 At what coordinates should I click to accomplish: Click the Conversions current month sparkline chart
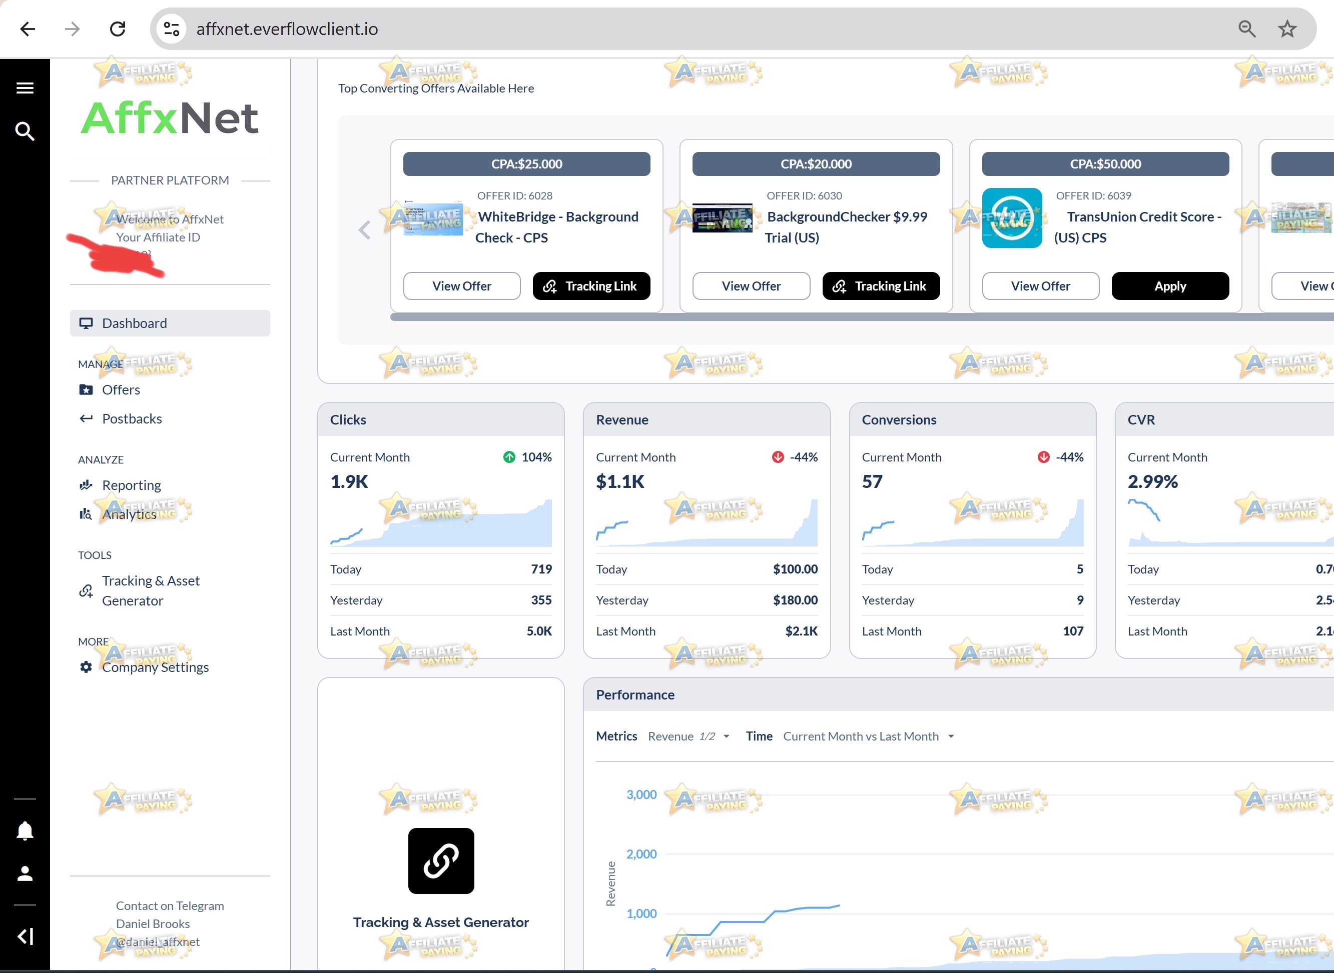(973, 523)
